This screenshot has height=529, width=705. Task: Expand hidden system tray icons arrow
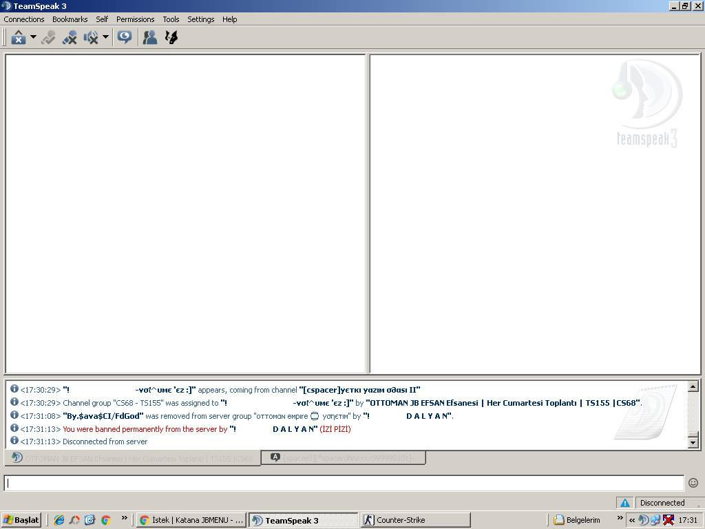tap(632, 520)
